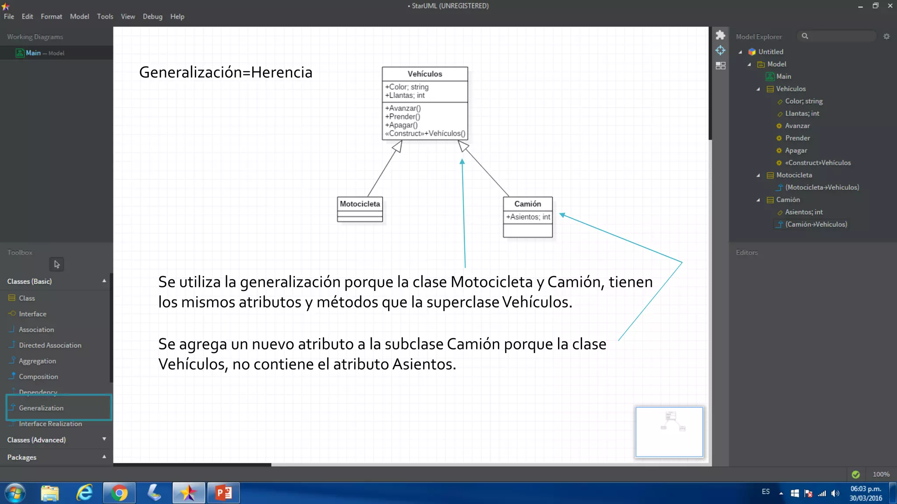The image size is (897, 504).
Task: Click the vertical diagram scrollbar
Action: click(710, 83)
